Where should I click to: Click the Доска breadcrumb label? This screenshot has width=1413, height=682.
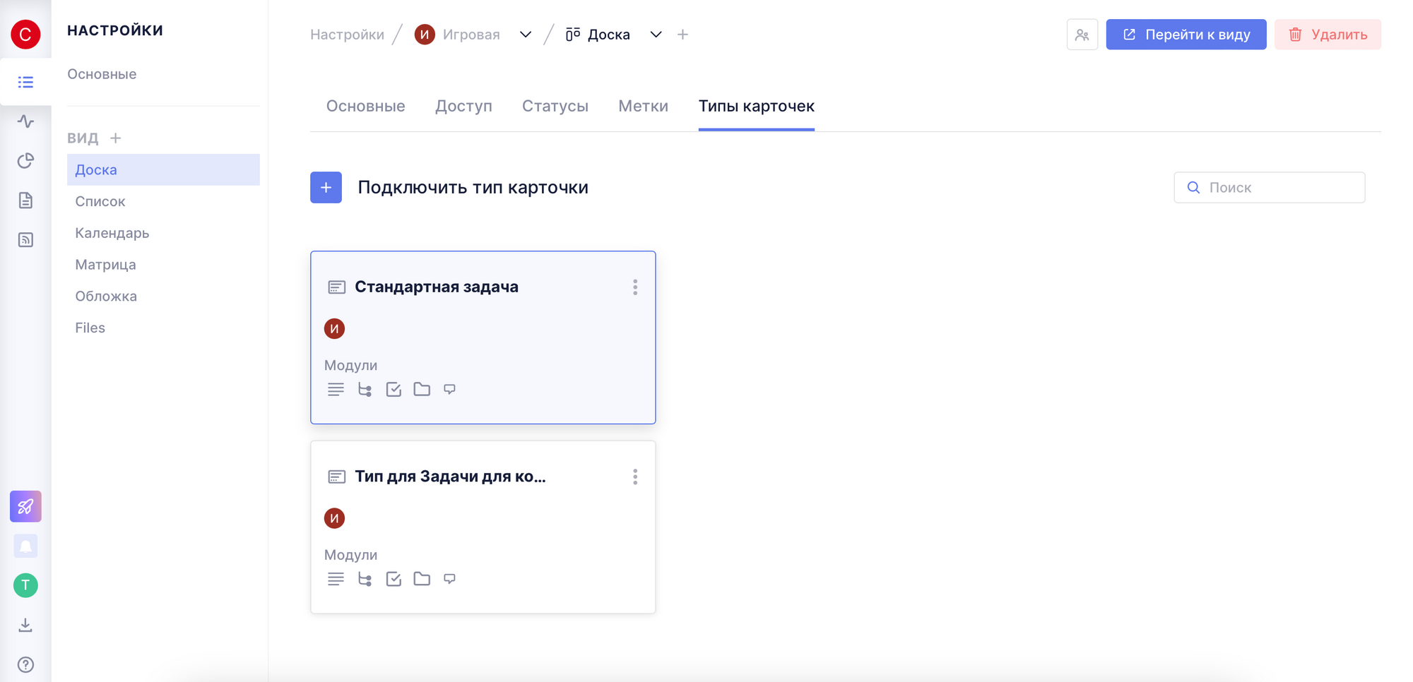point(608,35)
